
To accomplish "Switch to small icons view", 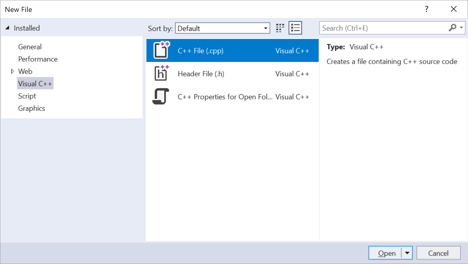I will (280, 28).
